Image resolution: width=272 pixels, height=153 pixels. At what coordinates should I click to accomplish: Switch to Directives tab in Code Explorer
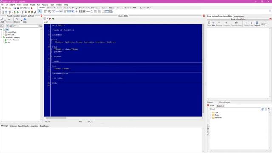pos(221,106)
